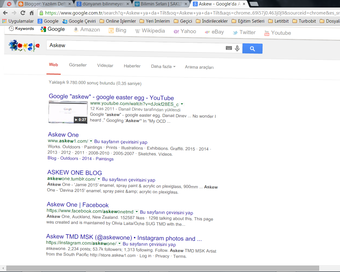Open the Yeri İmlerim bookmark folder
The image size is (340, 272).
point(155,21)
